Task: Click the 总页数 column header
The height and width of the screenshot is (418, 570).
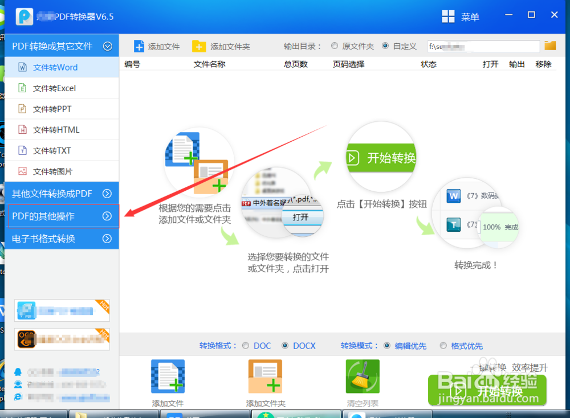Action: [x=295, y=64]
